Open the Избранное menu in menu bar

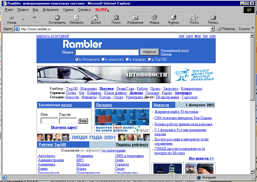(51, 10)
